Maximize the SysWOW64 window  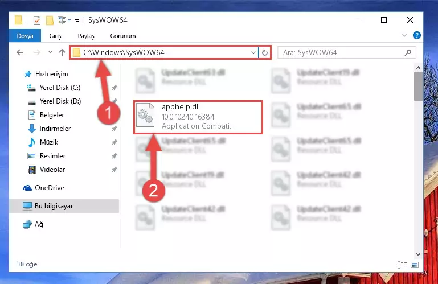pos(384,20)
